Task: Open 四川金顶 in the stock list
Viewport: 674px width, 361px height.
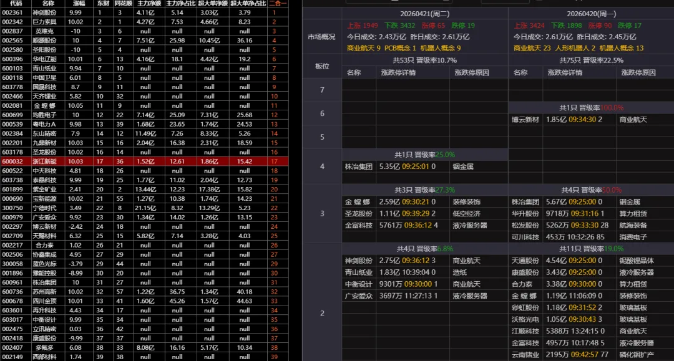Action: point(45,301)
